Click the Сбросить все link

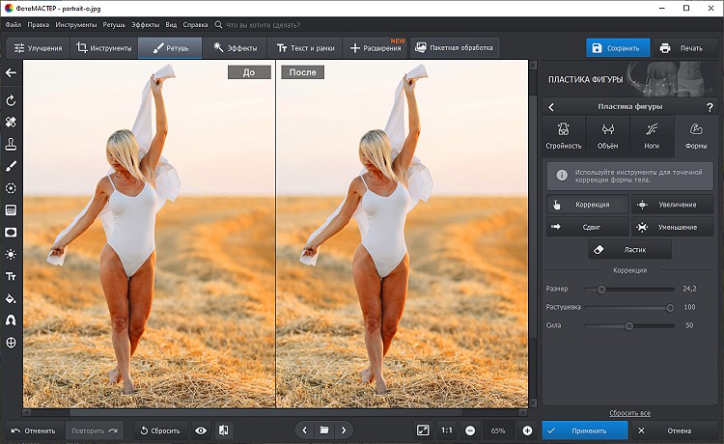click(x=628, y=412)
